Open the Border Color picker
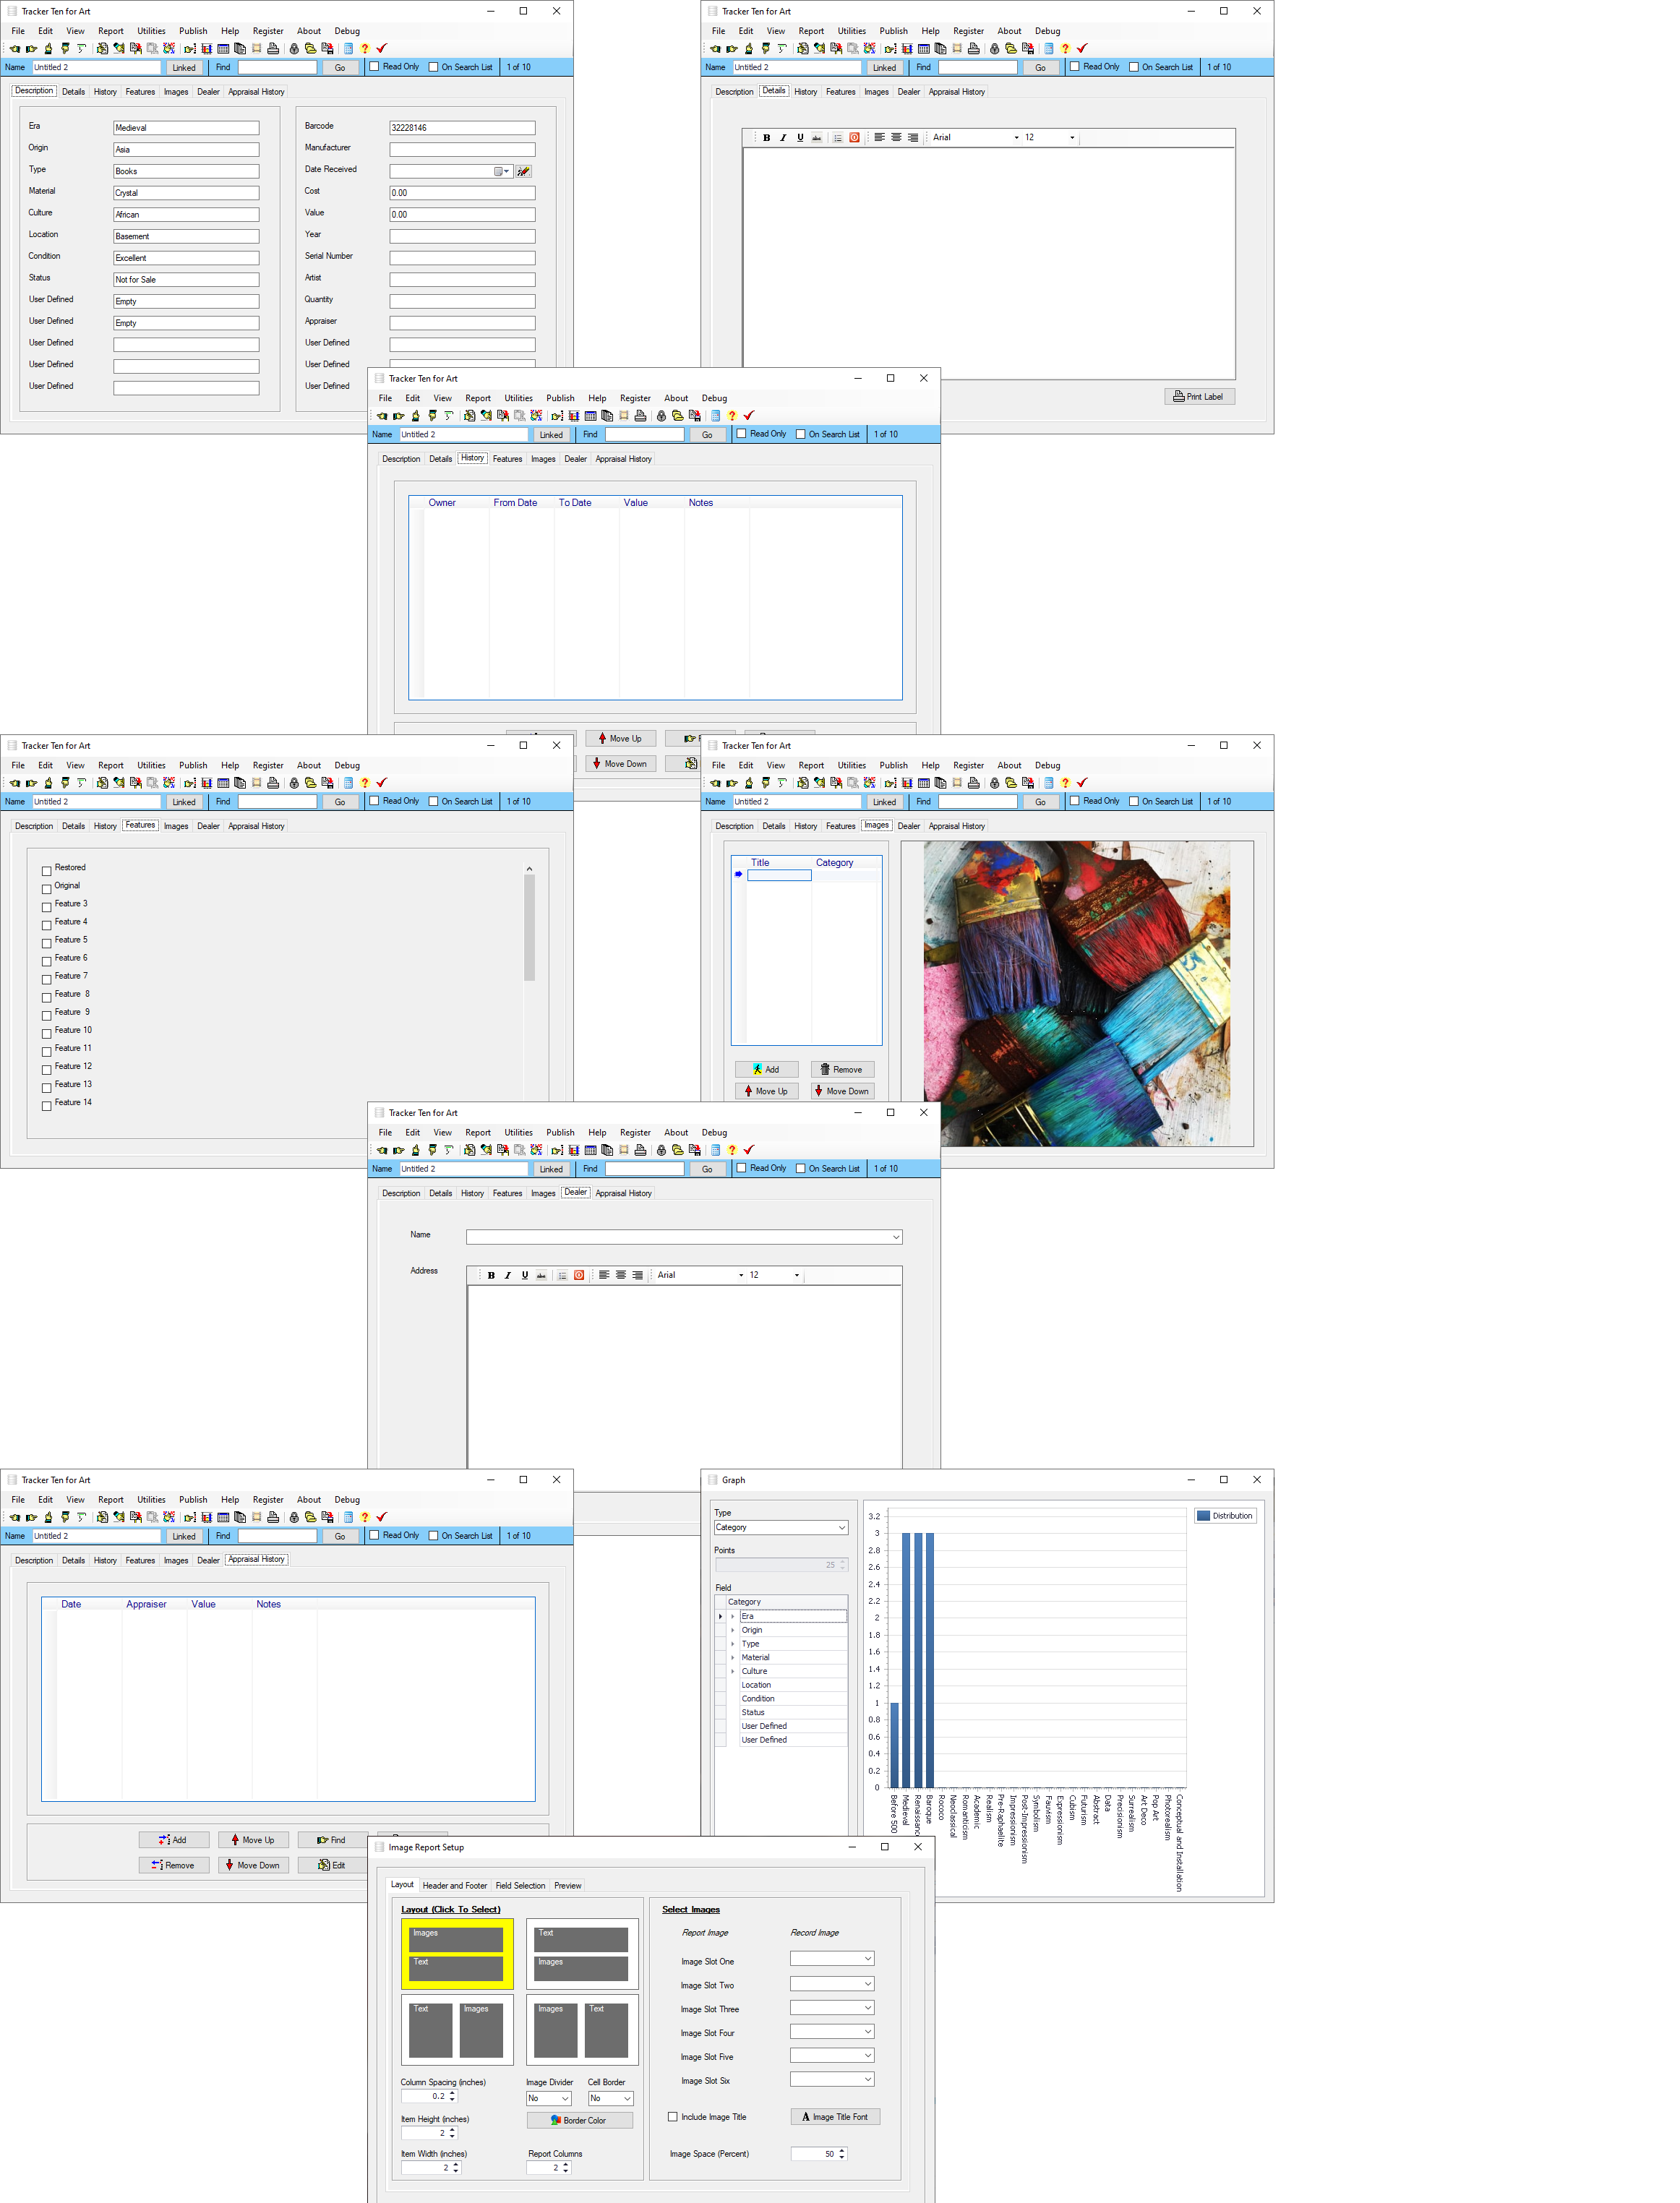The height and width of the screenshot is (2203, 1680). click(x=580, y=2119)
